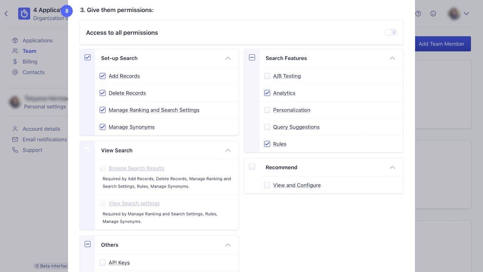This screenshot has height=272, width=483.
Task: Enable View and Configure permission
Action: pos(267,185)
